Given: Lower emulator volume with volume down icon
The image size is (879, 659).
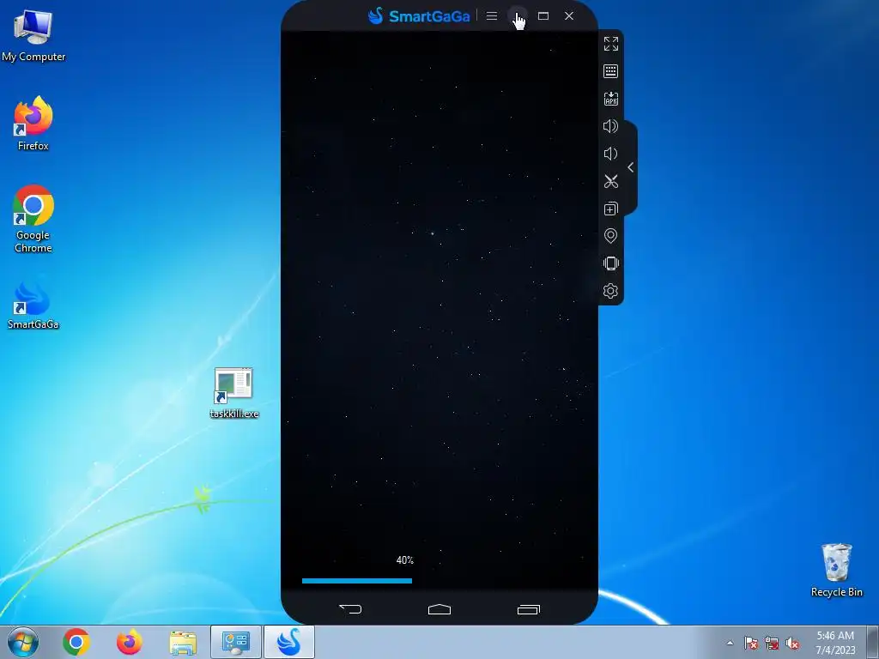Looking at the screenshot, I should (x=610, y=154).
